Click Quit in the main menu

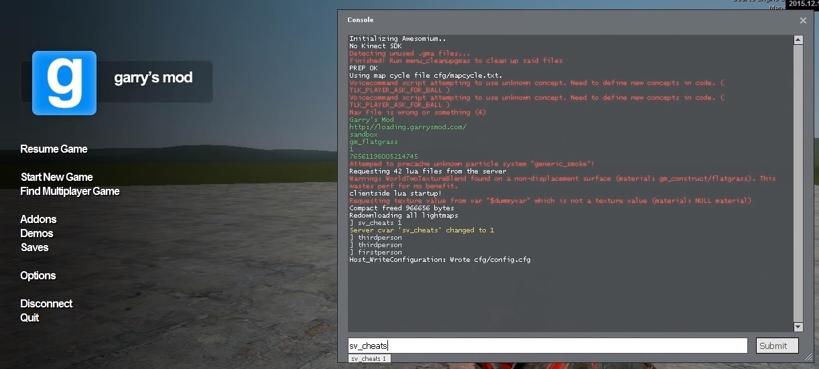[29, 318]
